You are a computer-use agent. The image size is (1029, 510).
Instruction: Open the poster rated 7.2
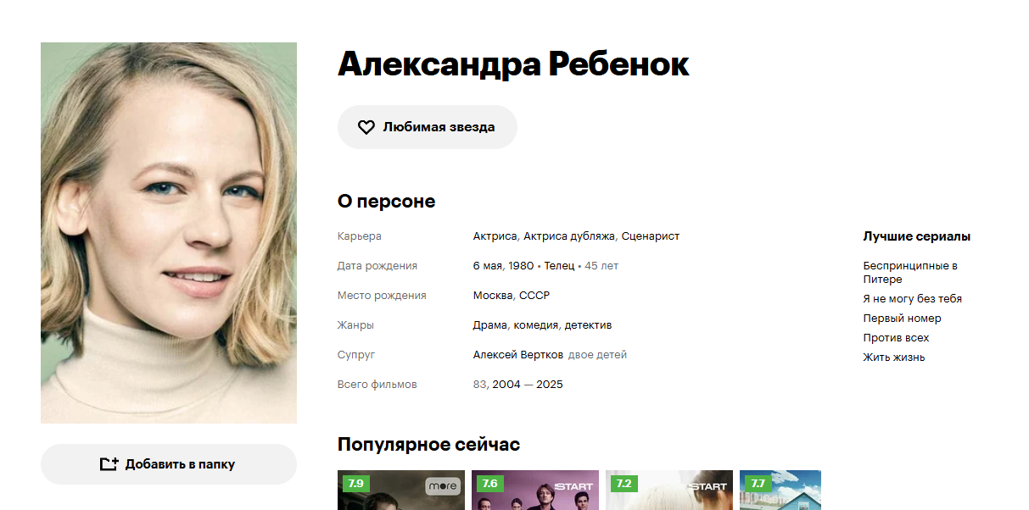pos(669,491)
